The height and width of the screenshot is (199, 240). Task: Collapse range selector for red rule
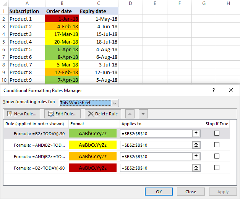point(196,168)
